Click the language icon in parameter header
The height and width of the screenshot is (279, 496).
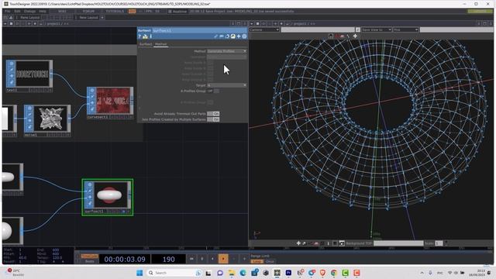232,36
